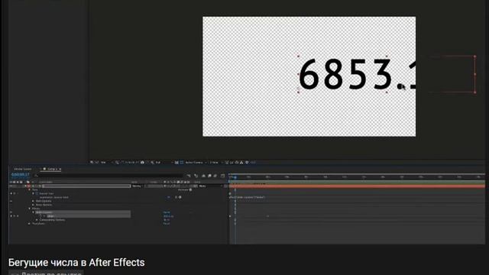
Task: Collapse the Slider Control effect
Action: pyautogui.click(x=33, y=212)
